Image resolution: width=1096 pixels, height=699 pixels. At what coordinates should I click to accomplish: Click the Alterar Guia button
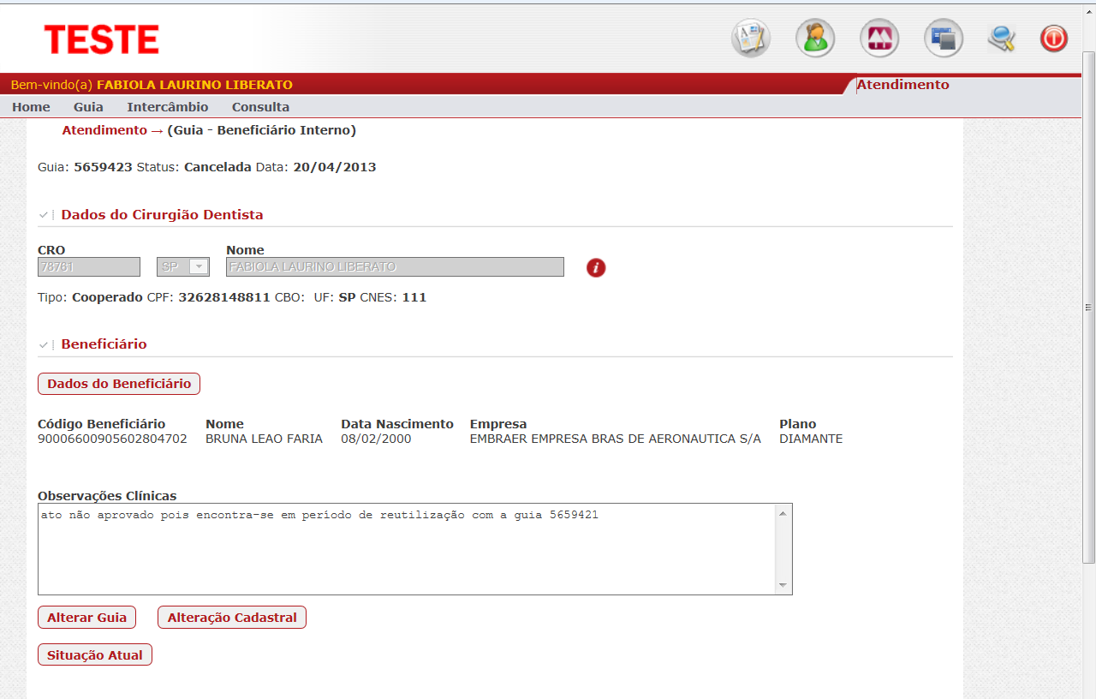(x=86, y=618)
